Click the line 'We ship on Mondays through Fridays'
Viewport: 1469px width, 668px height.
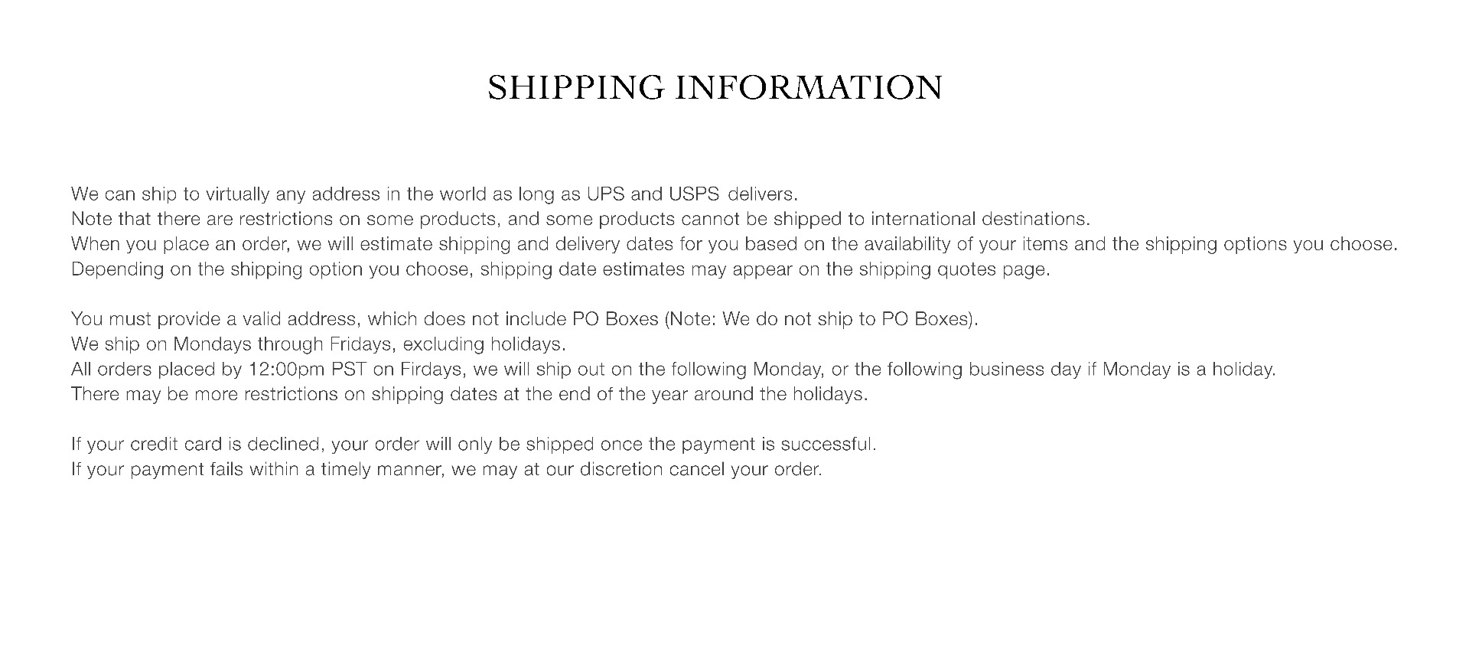(318, 344)
